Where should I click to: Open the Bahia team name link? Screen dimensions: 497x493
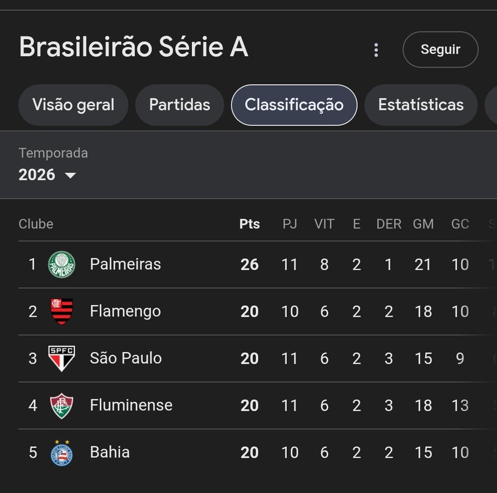[x=109, y=453]
